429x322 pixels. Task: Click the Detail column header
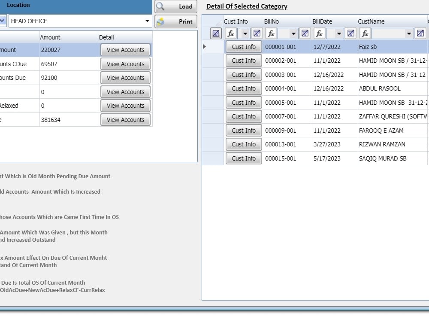[x=125, y=37]
